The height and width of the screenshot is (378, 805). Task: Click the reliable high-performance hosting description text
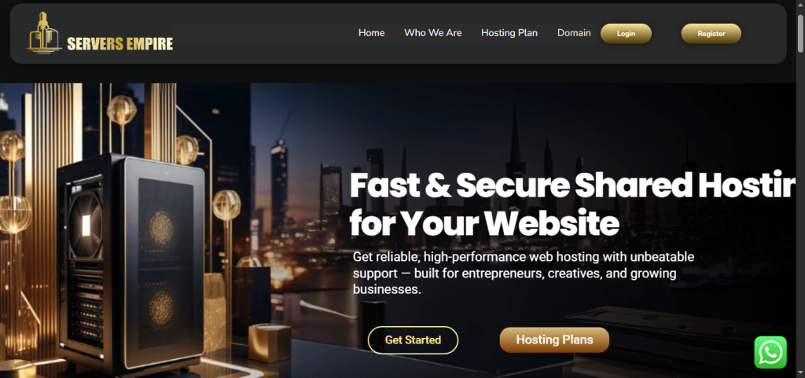point(523,273)
